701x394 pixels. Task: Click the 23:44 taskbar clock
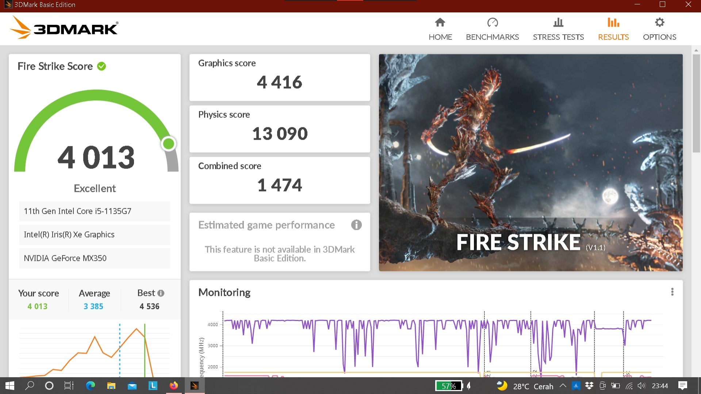(x=660, y=386)
